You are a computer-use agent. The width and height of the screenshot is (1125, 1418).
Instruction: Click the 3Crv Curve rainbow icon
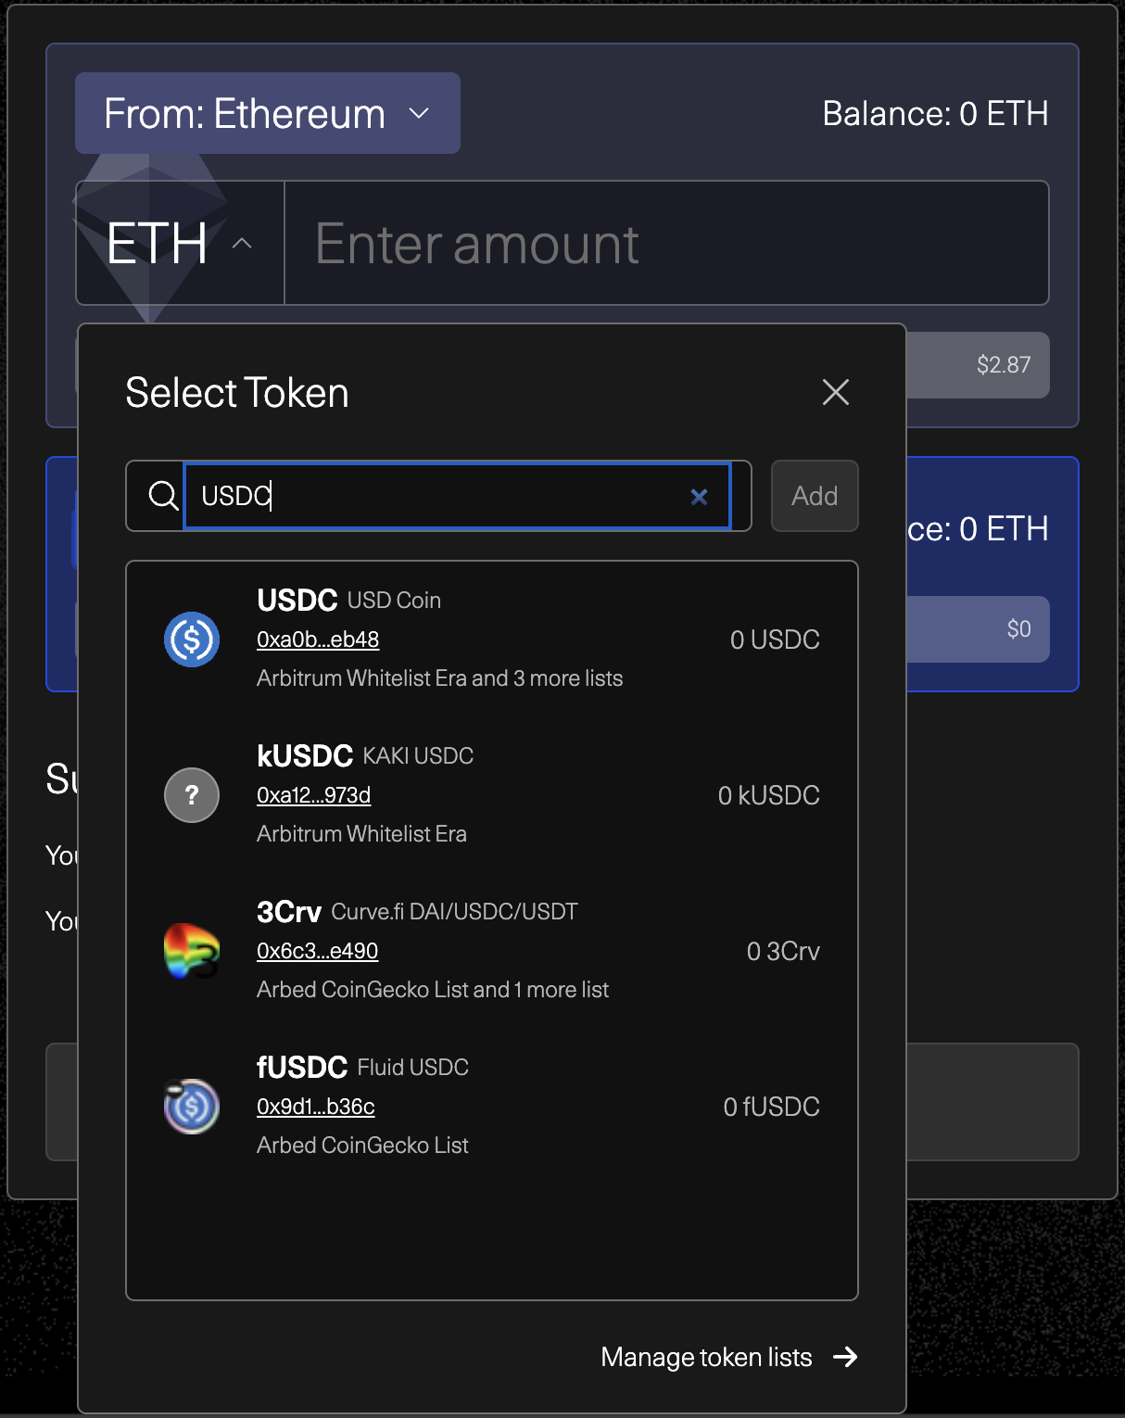click(x=192, y=951)
